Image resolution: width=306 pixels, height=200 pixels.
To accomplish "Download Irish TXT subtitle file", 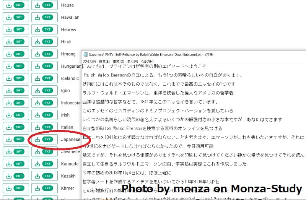I will (x=44, y=115).
